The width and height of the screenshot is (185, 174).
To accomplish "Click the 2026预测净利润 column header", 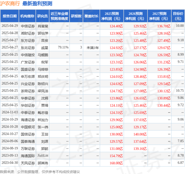I will click(x=136, y=16).
